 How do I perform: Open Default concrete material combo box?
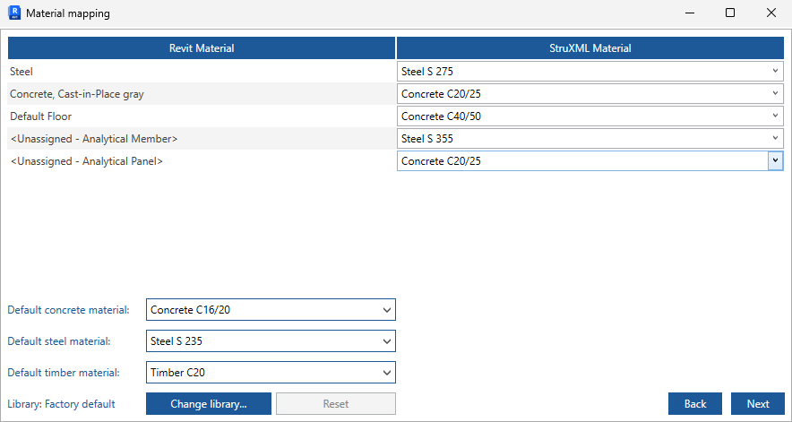click(271, 310)
